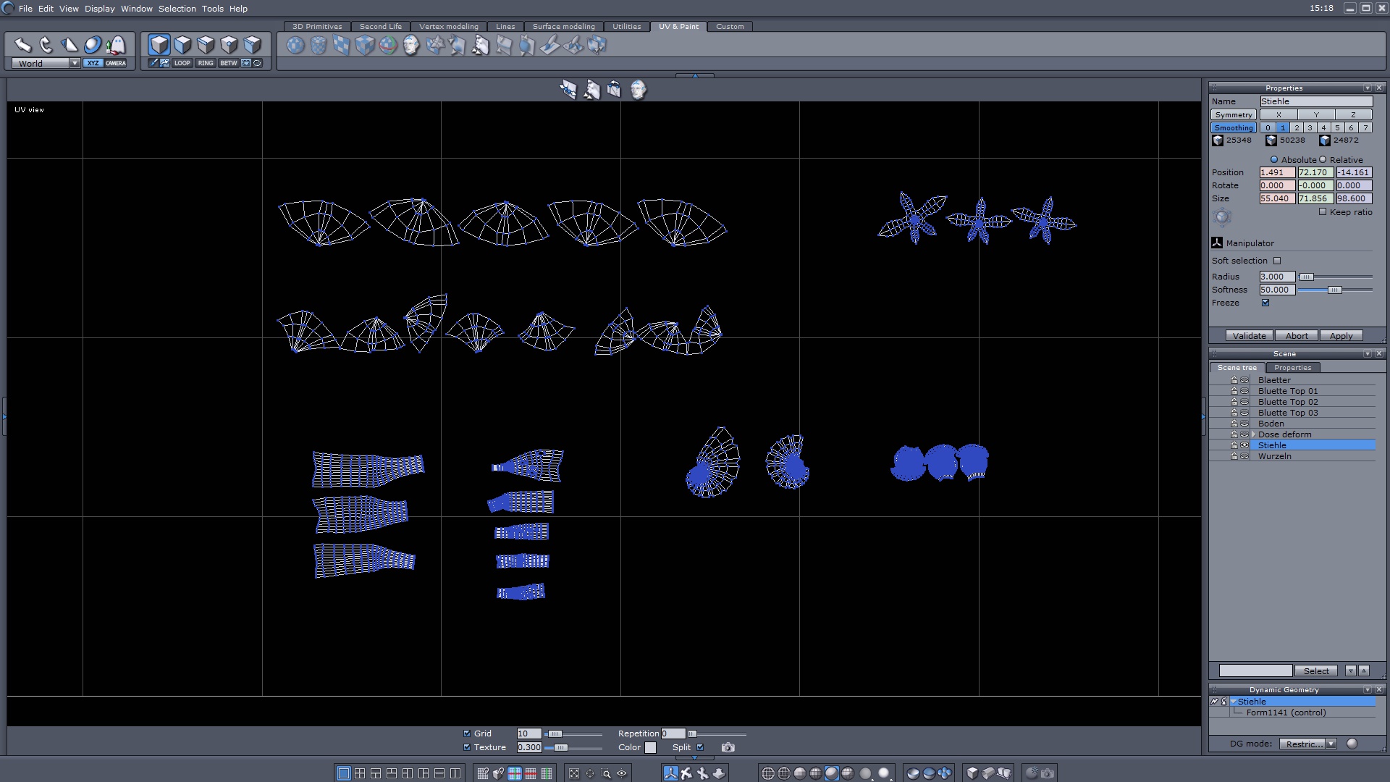The height and width of the screenshot is (782, 1390).
Task: Toggle the Grid checkbox
Action: (467, 733)
